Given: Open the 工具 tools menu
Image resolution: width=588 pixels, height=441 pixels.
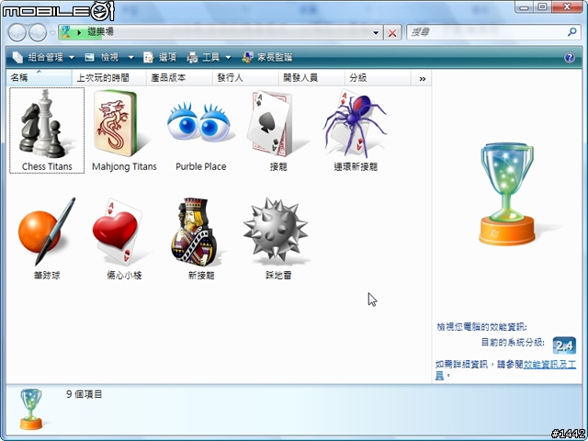Looking at the screenshot, I should coord(209,57).
